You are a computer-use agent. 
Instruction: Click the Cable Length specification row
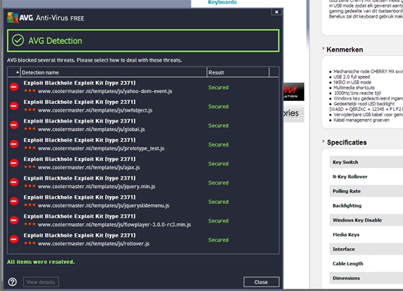(366, 263)
